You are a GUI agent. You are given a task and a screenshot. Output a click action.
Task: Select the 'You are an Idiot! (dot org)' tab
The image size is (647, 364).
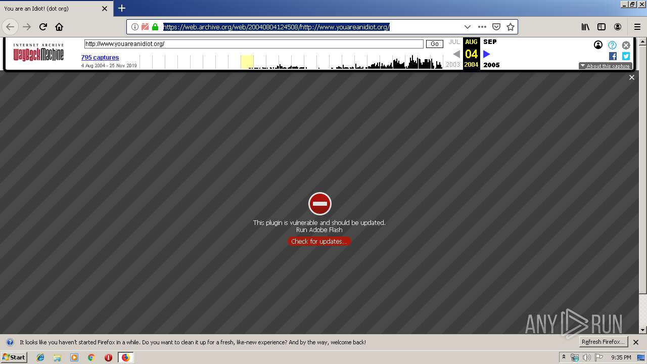tap(56, 9)
